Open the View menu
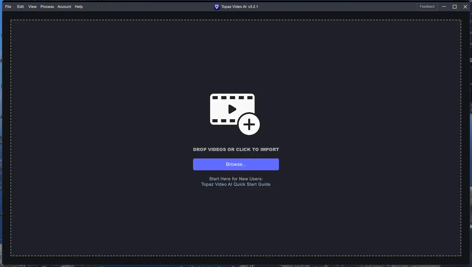Screen dimensions: 472x267 (x=33, y=7)
